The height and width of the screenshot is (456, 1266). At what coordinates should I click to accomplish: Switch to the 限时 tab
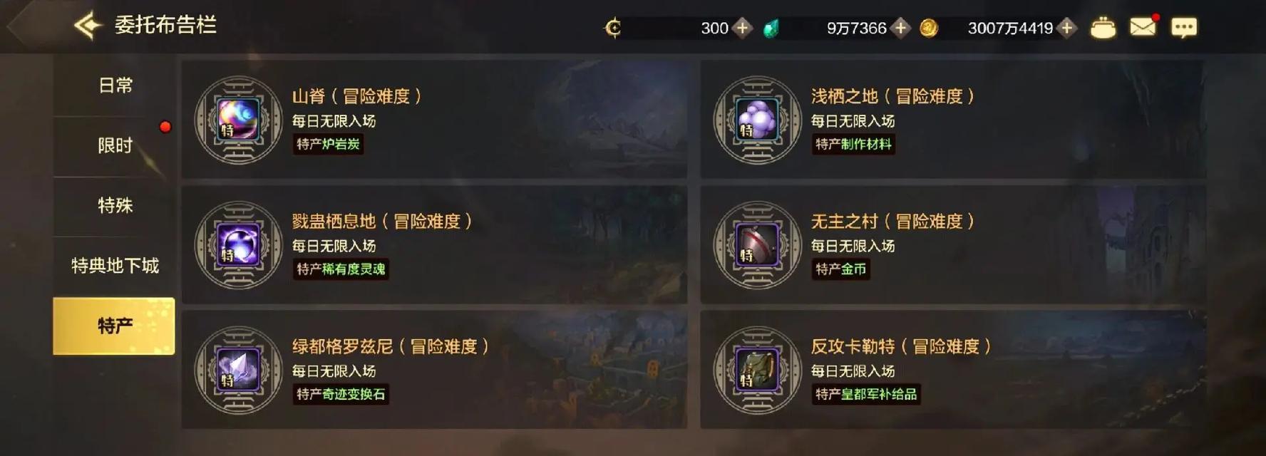[115, 146]
